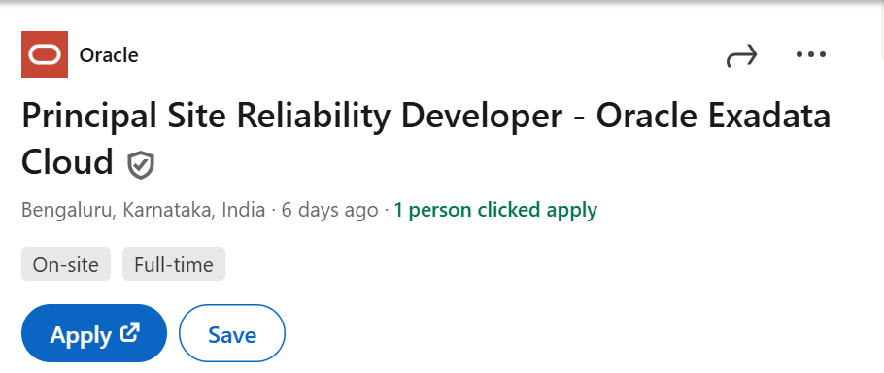Click 'Oracle Exadata' in the heading
The width and height of the screenshot is (884, 373).
coord(714,115)
